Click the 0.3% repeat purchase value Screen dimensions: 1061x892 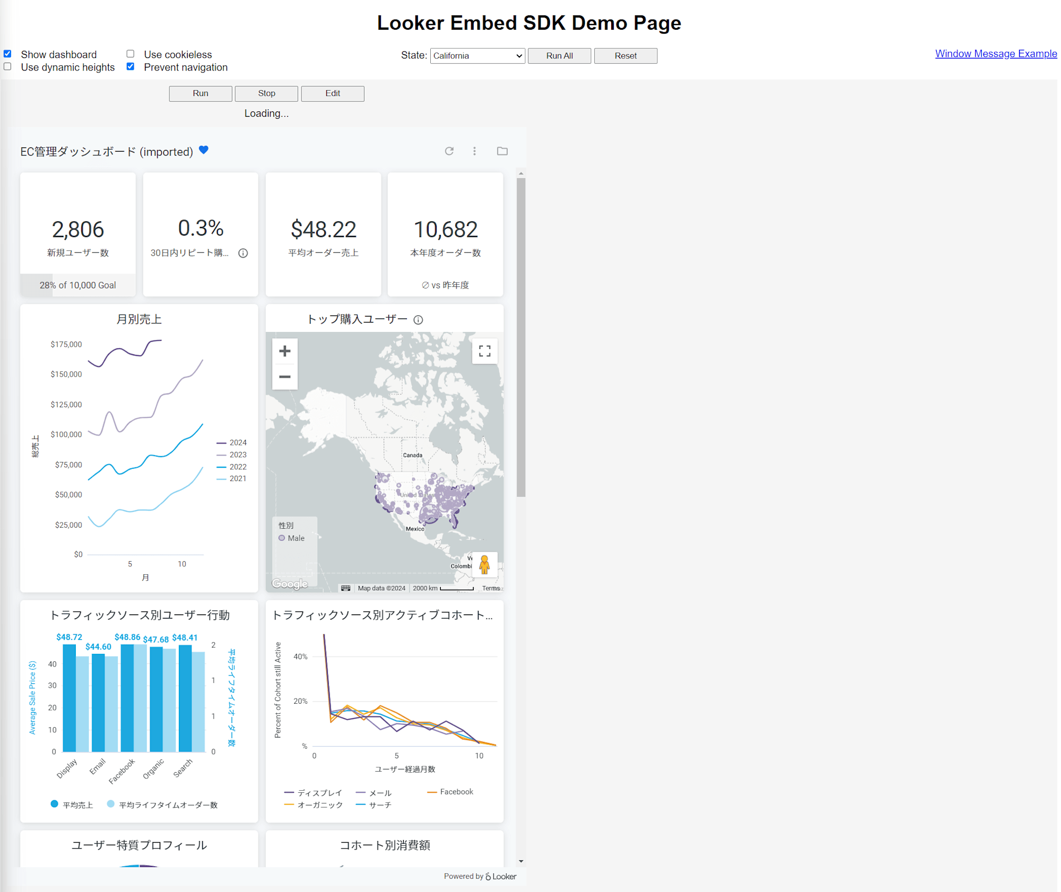[x=201, y=229]
